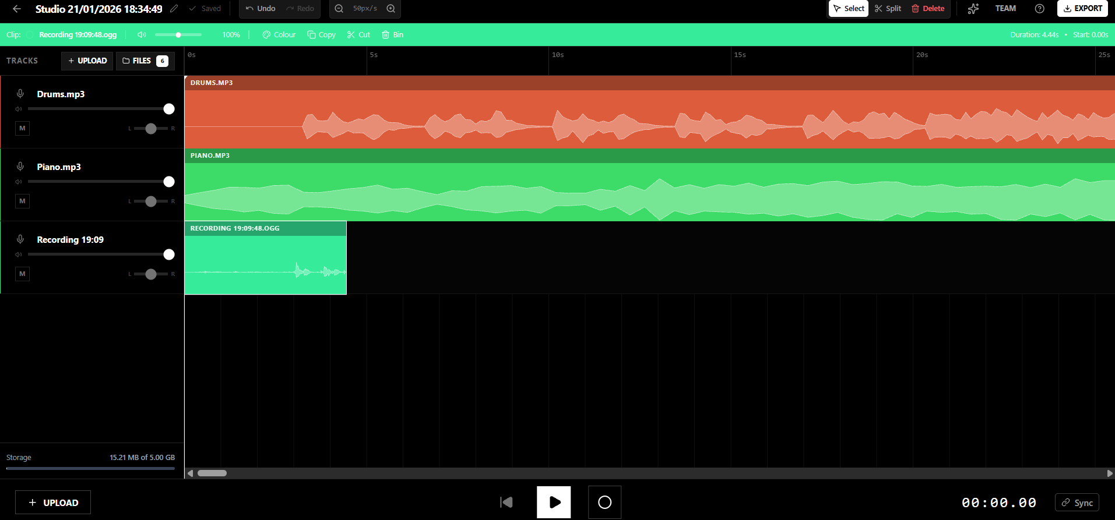This screenshot has height=520, width=1115.
Task: Click the 5s mark on the timeline ruler
Action: 374,55
